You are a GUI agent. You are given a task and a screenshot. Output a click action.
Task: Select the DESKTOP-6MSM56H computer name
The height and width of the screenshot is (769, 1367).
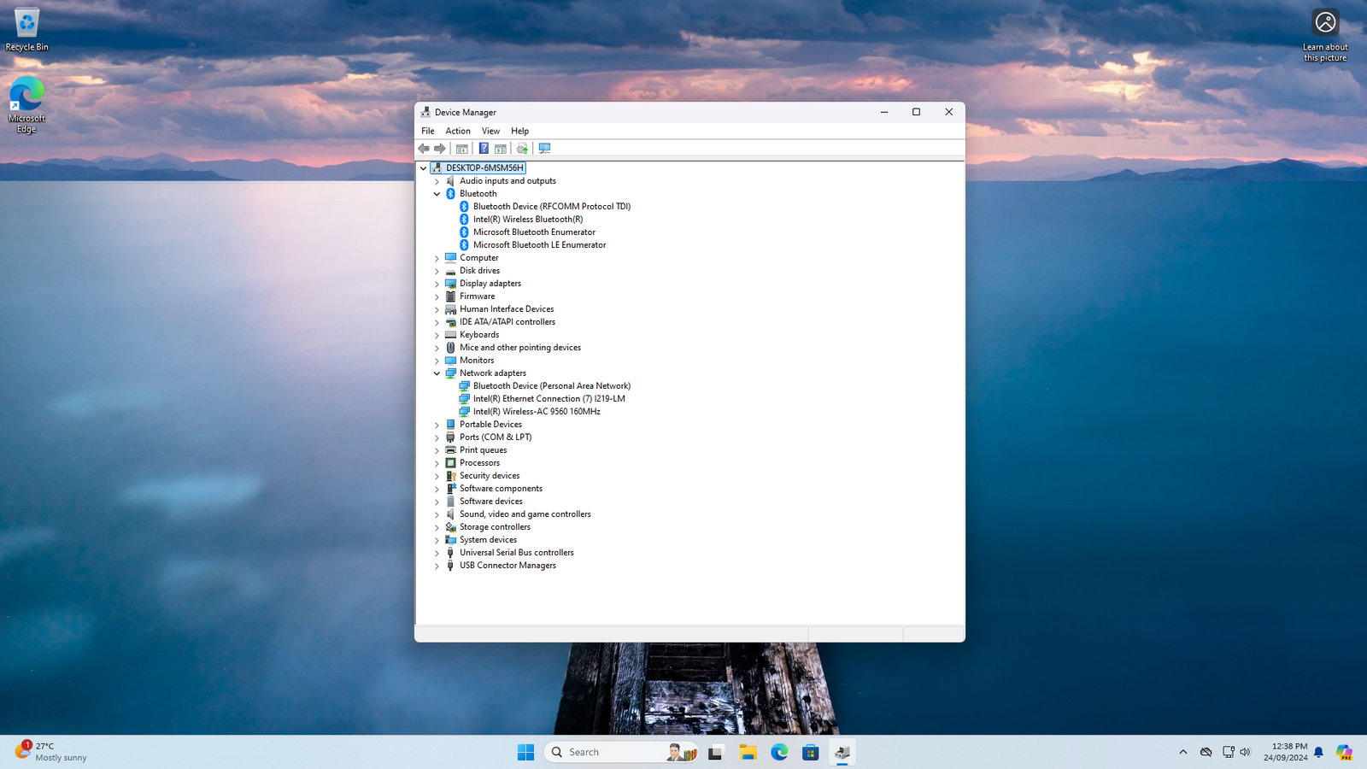click(484, 168)
